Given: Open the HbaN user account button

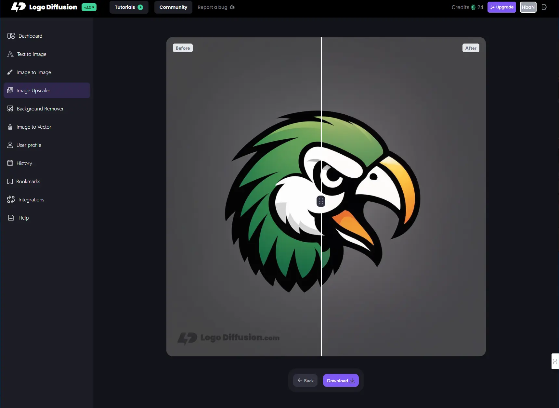Looking at the screenshot, I should pos(528,7).
